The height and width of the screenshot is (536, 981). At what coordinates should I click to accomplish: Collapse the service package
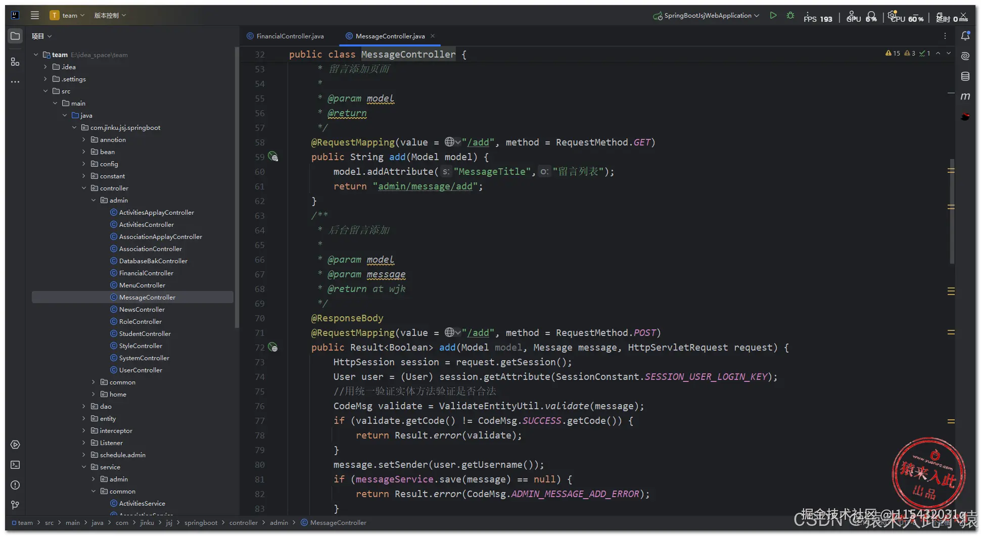tap(84, 467)
